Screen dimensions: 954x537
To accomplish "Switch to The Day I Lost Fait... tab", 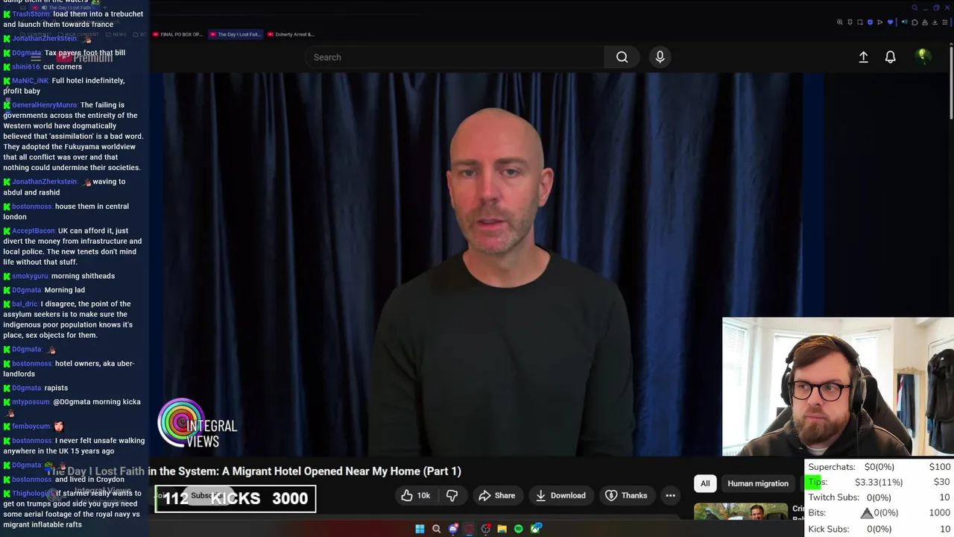I will click(235, 34).
